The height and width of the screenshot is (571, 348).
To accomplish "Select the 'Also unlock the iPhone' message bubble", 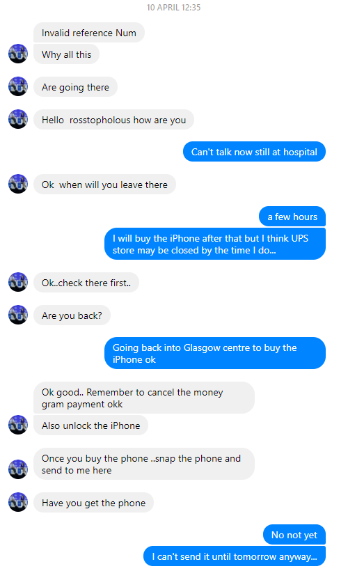I will pos(90,425).
